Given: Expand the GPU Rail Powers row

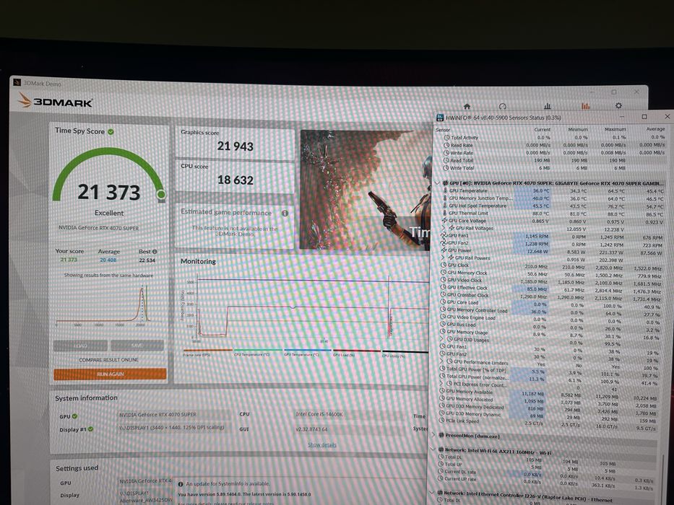Looking at the screenshot, I should [443, 258].
